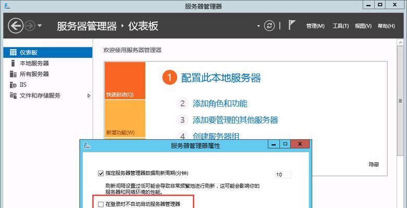Close the 服务器管理器属性 dialog

click(x=300, y=144)
